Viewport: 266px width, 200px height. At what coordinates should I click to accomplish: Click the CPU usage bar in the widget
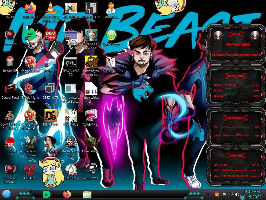coord(231,85)
